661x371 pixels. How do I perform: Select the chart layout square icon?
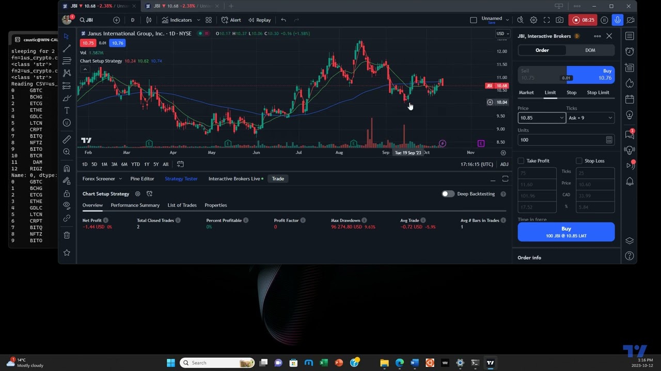point(474,20)
